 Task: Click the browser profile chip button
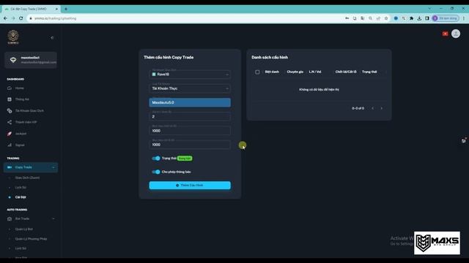click(446, 18)
